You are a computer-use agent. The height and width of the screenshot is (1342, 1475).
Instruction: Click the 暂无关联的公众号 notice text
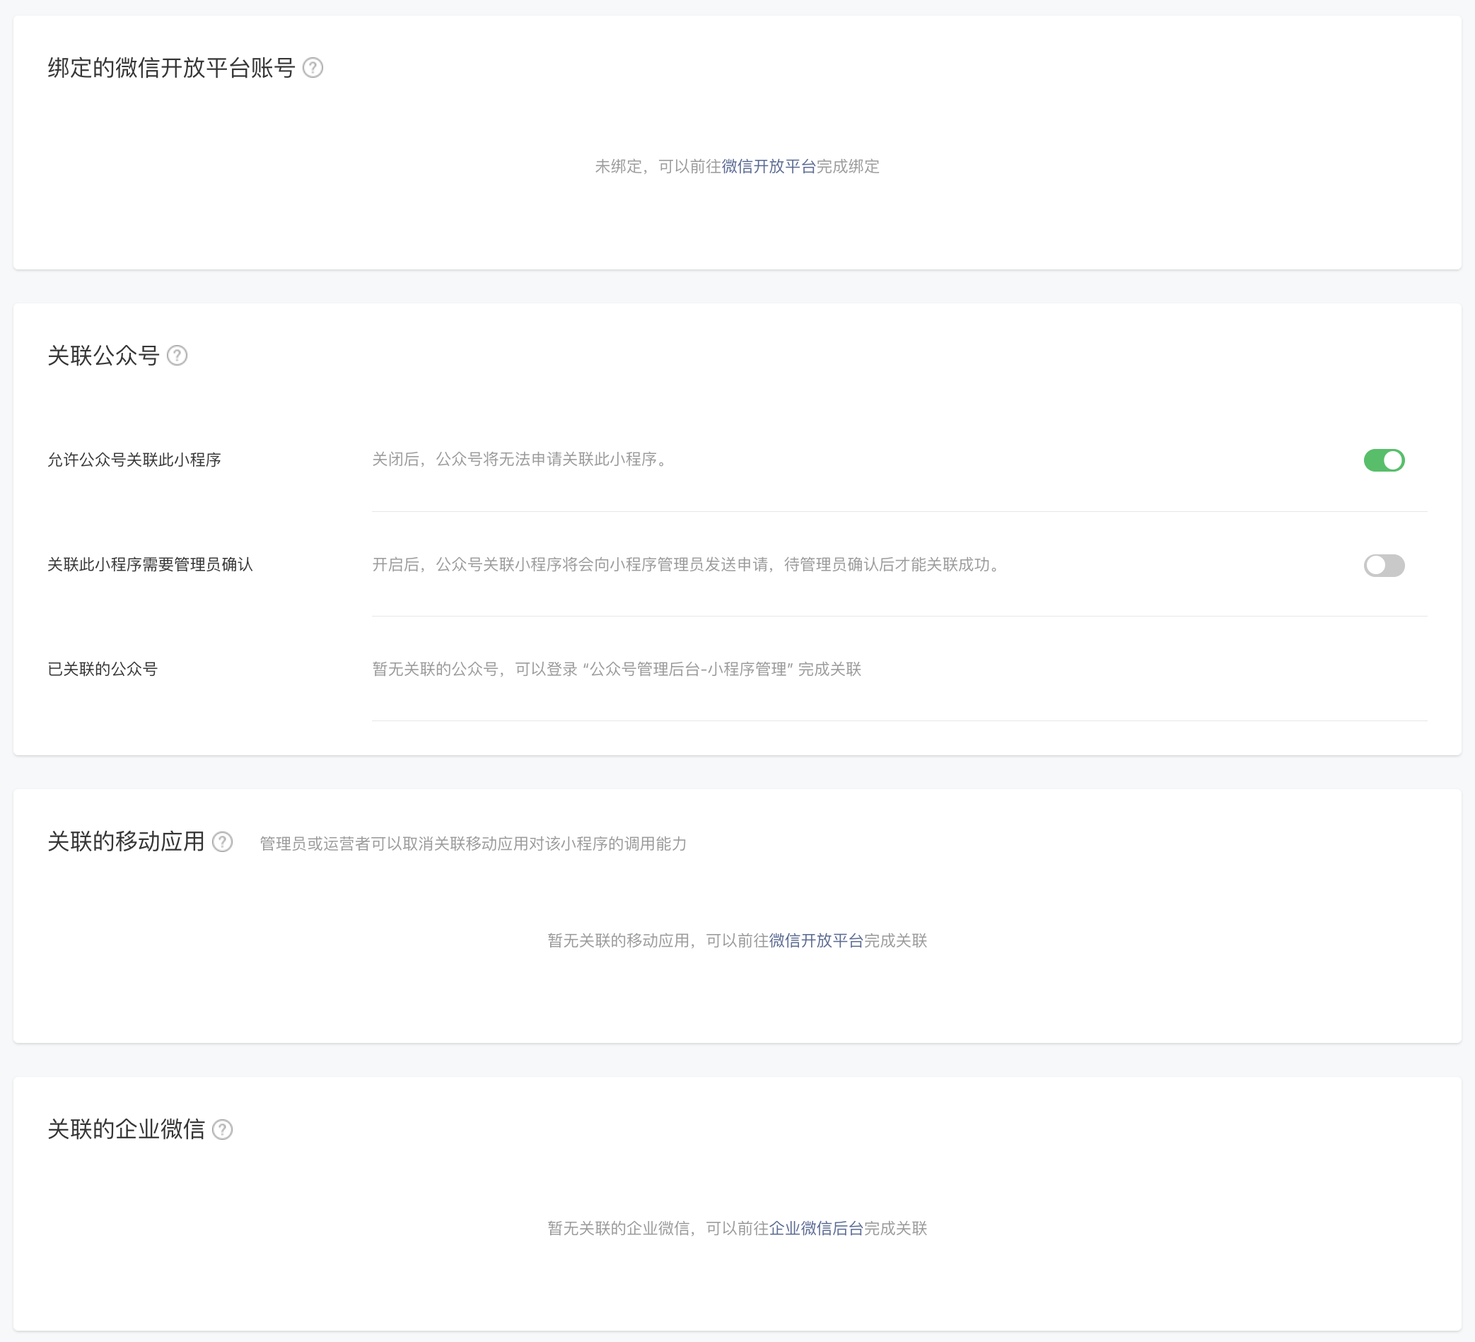coord(616,670)
